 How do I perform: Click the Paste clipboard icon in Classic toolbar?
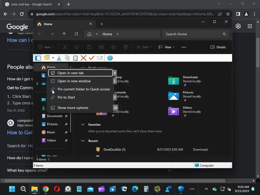click(75, 58)
